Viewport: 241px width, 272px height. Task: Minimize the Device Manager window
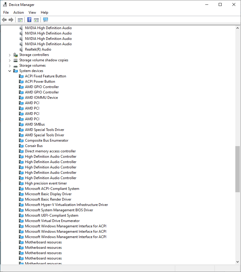207,5
